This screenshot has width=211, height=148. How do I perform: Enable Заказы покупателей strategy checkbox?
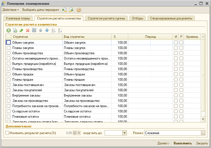pyautogui.click(x=8, y=90)
